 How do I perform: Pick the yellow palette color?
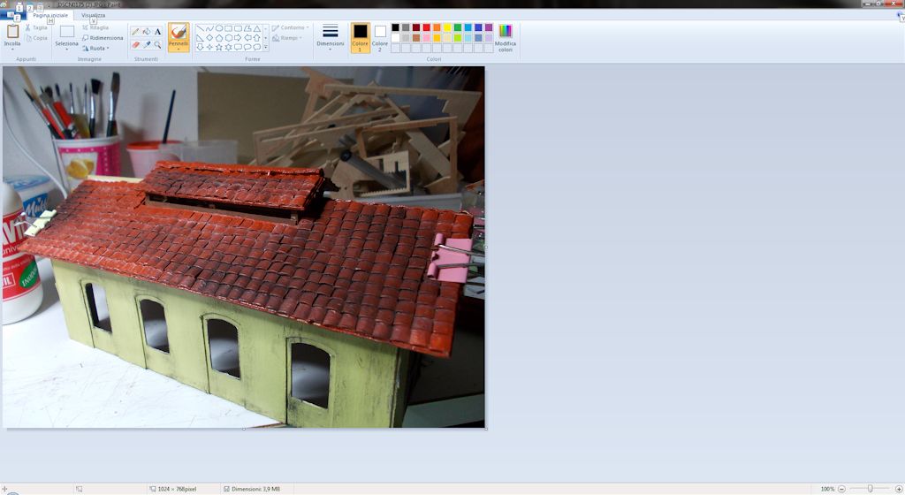point(447,27)
